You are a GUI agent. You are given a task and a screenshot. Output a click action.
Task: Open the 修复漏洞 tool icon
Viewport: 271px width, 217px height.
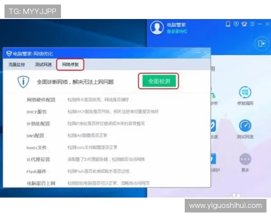pyautogui.click(x=245, y=92)
